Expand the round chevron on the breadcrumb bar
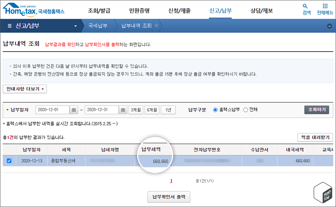336x207 pixels. [x=330, y=26]
